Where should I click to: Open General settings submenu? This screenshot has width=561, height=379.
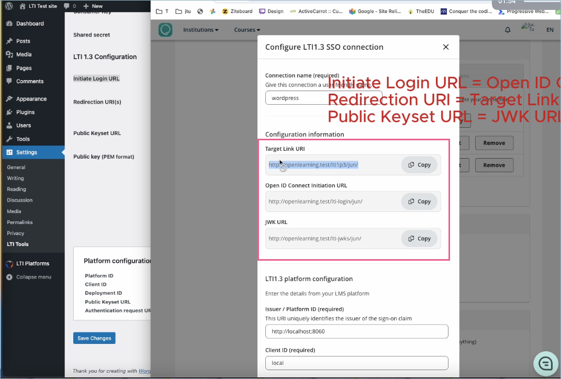coord(16,167)
